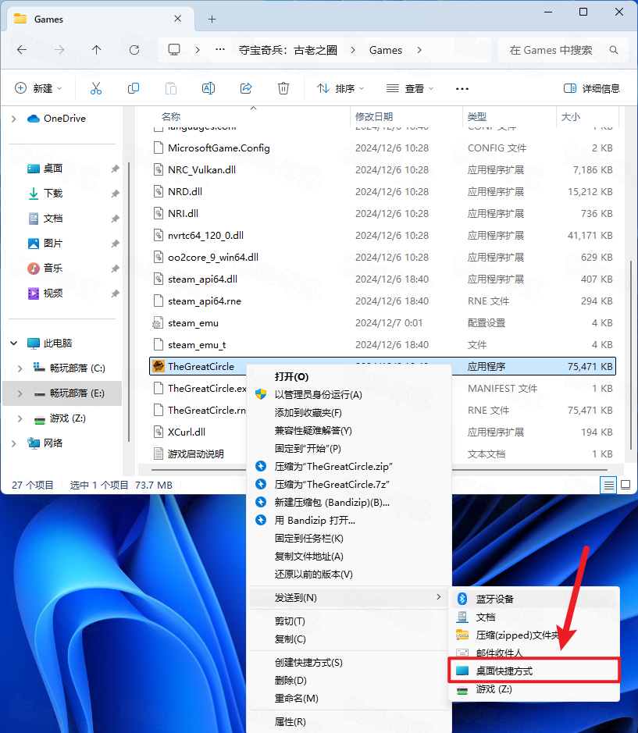Click the Paste clipboard icon

pos(171,88)
